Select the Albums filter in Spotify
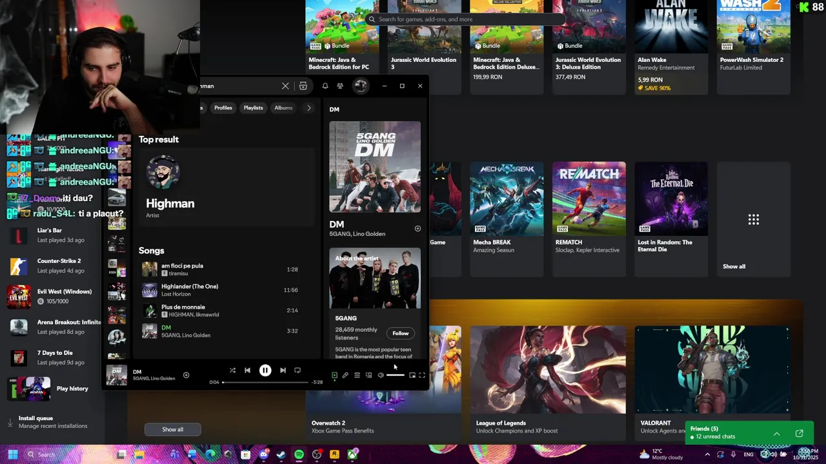826x464 pixels. [x=283, y=108]
